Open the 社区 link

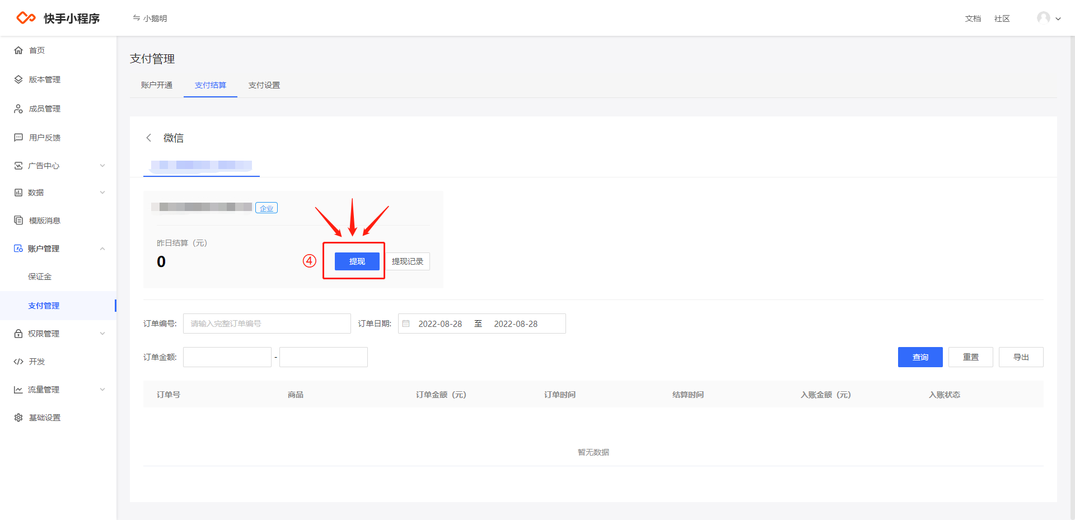click(1002, 18)
